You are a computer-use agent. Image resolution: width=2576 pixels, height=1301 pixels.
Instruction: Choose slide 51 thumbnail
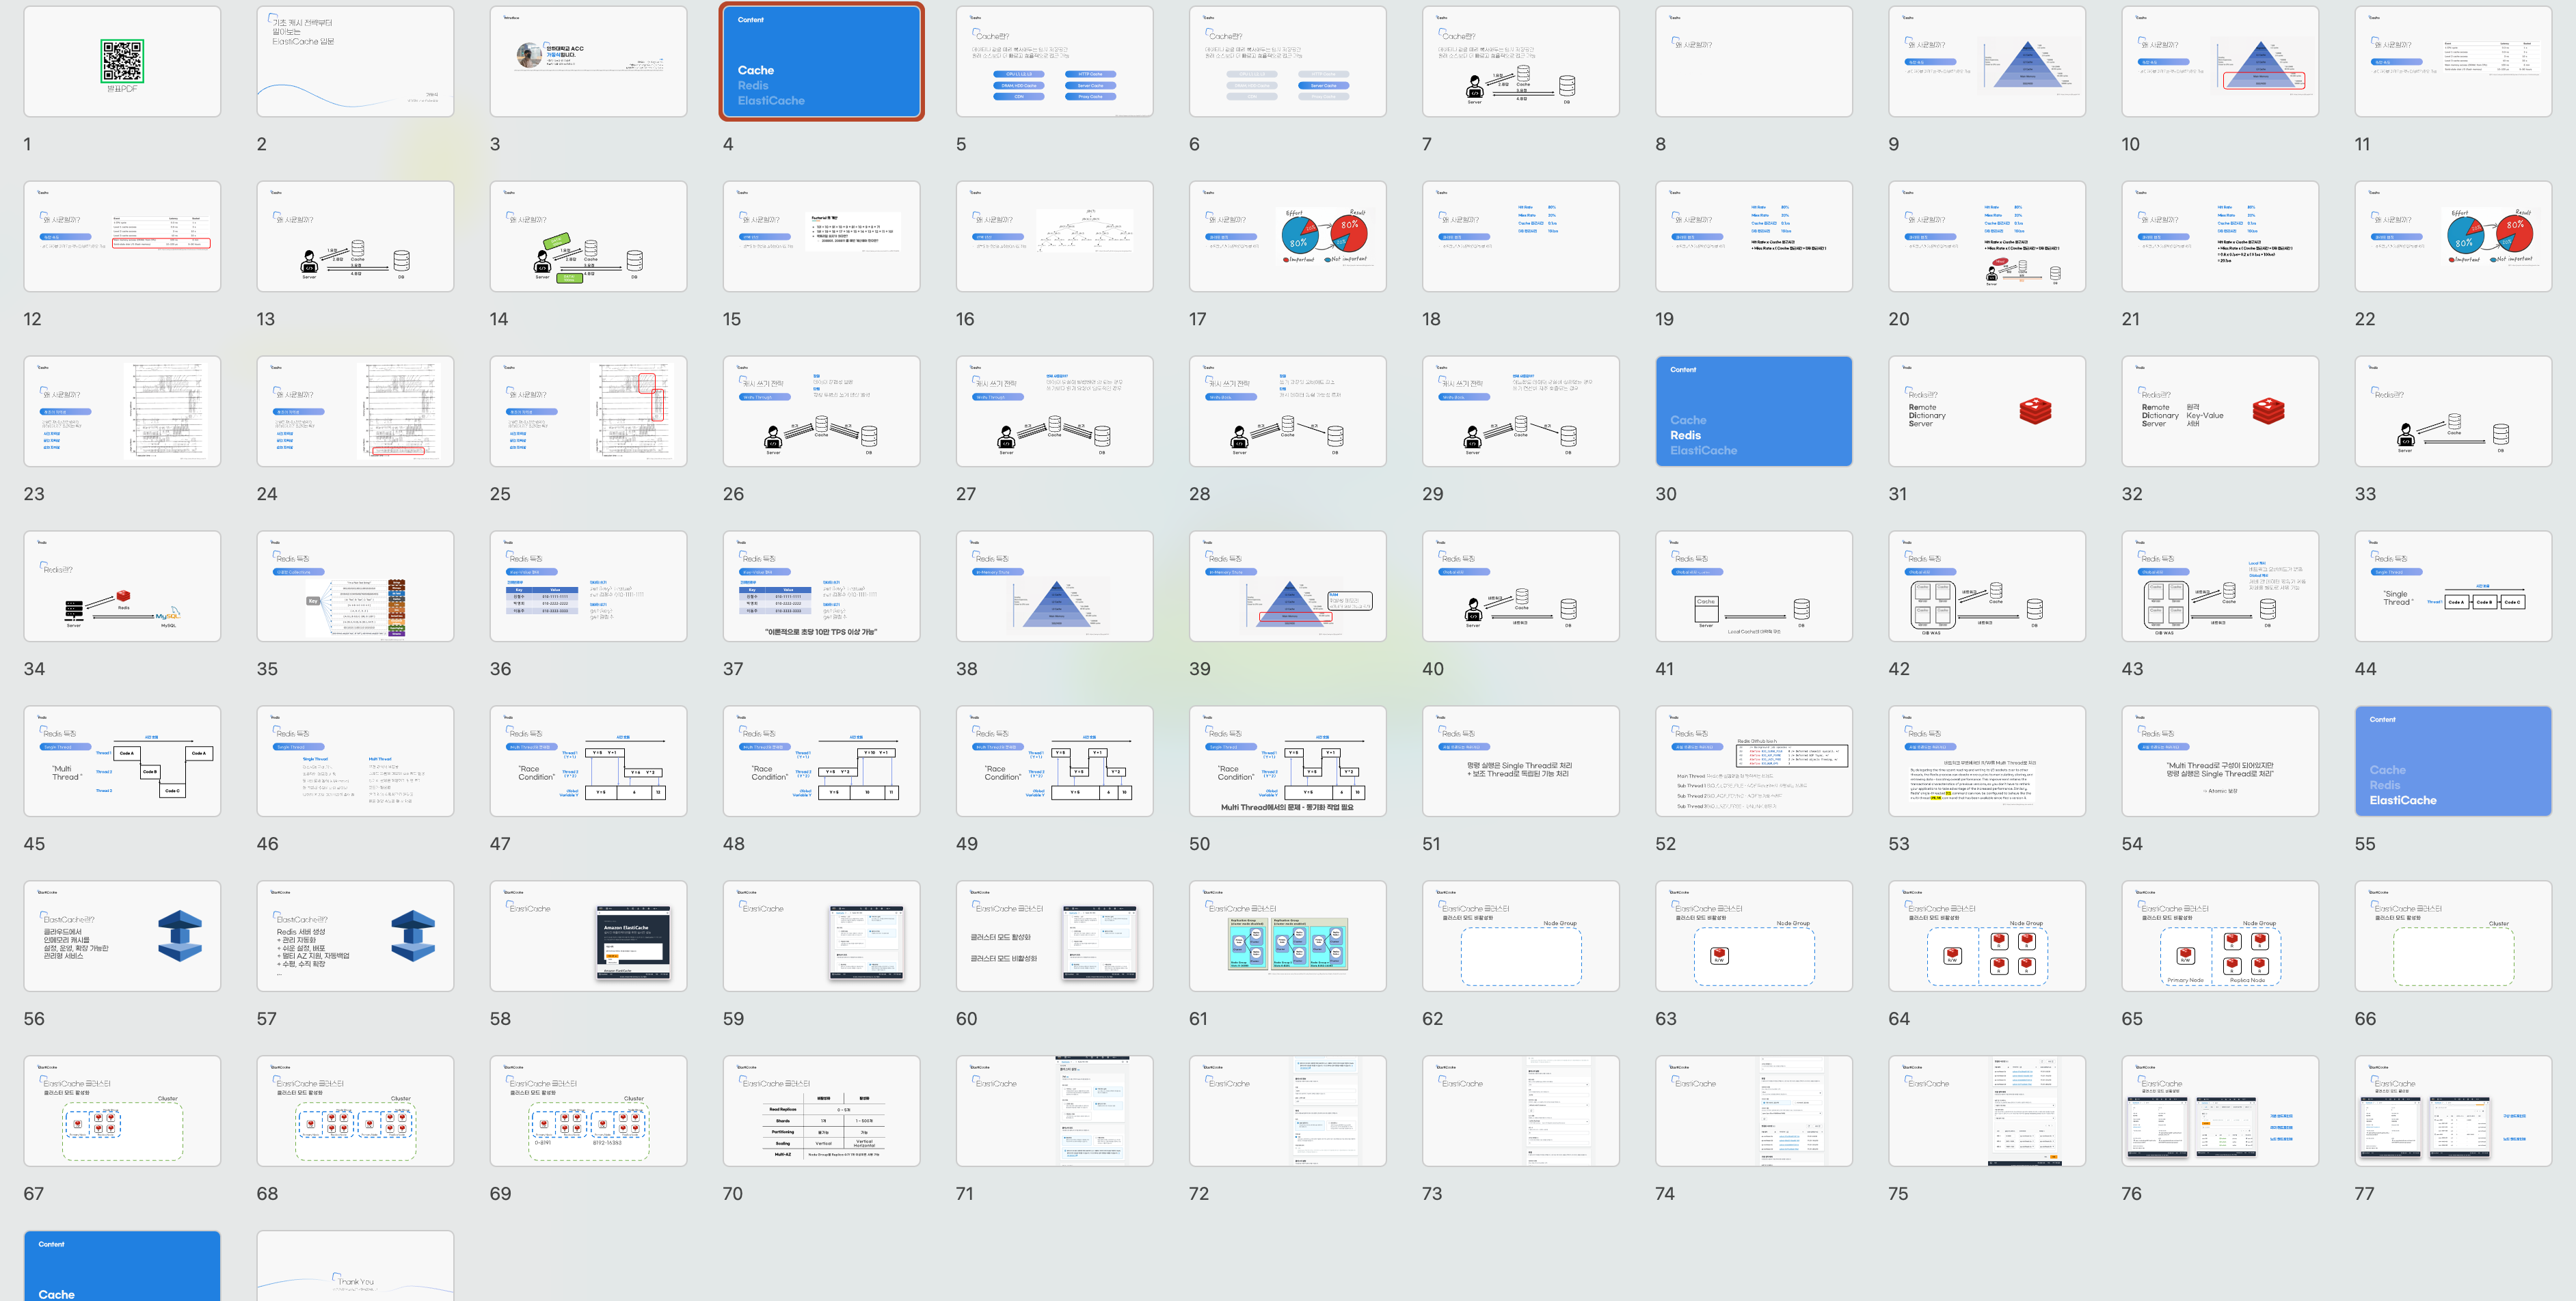[x=1520, y=761]
